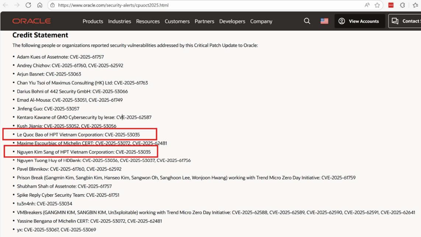This screenshot has height=237, width=421.
Task: Open the browser Extensions puzzle icon
Action: 403,6
